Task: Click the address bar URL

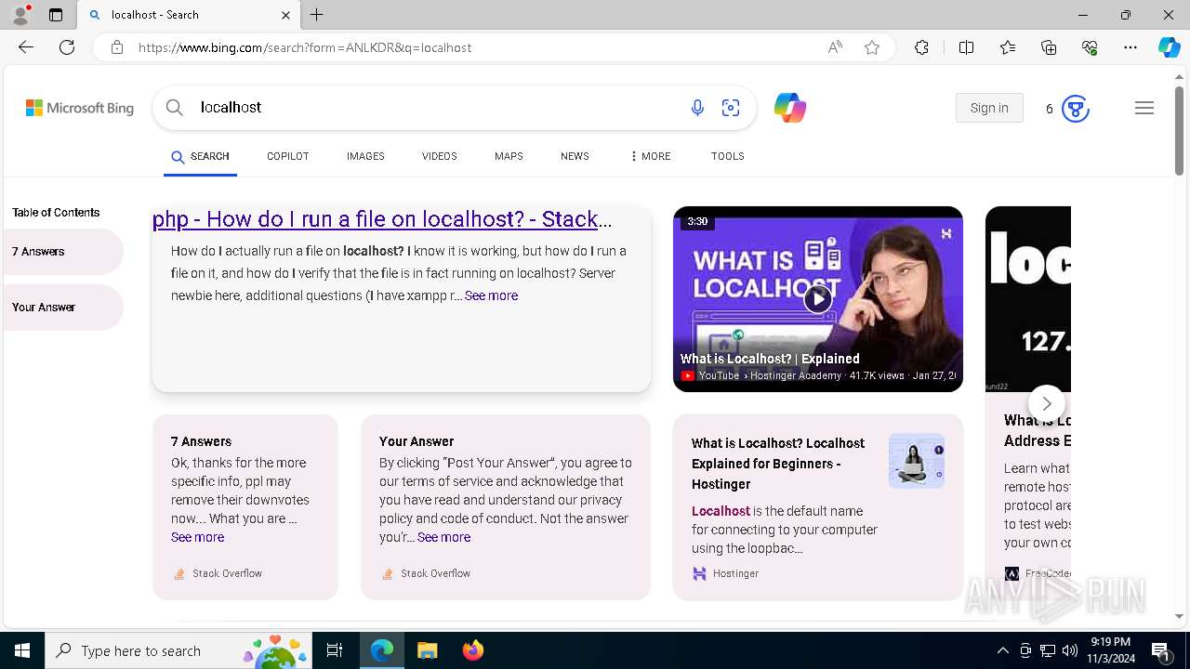Action: [x=305, y=47]
